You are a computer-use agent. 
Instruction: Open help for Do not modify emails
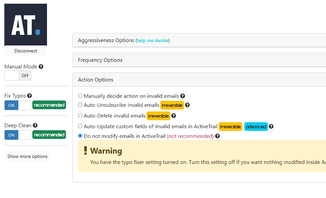click(217, 136)
